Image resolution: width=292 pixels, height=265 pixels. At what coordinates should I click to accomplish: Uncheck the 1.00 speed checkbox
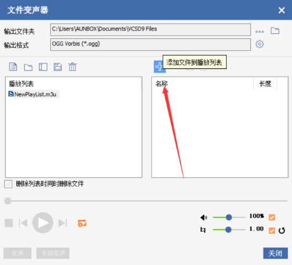(272, 230)
